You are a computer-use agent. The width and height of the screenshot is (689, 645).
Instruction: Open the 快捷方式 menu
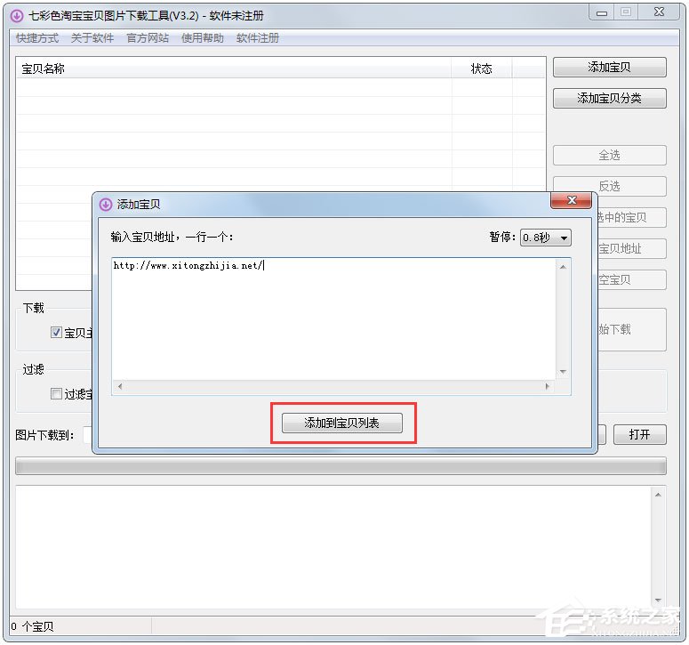[36, 38]
